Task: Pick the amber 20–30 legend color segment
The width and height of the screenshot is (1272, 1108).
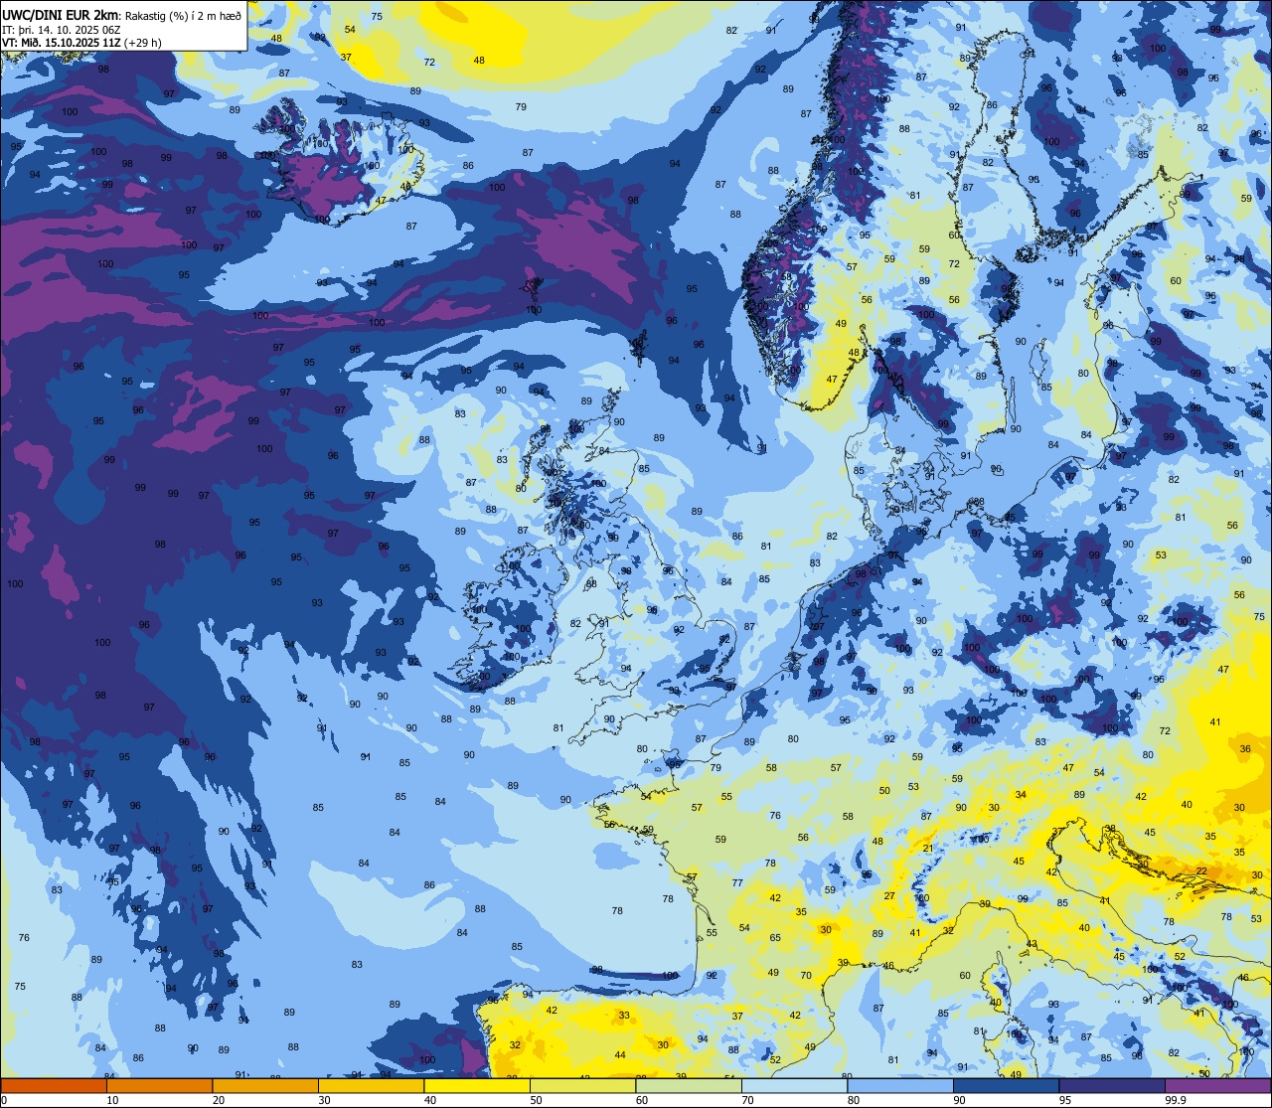Action: pyautogui.click(x=265, y=1085)
